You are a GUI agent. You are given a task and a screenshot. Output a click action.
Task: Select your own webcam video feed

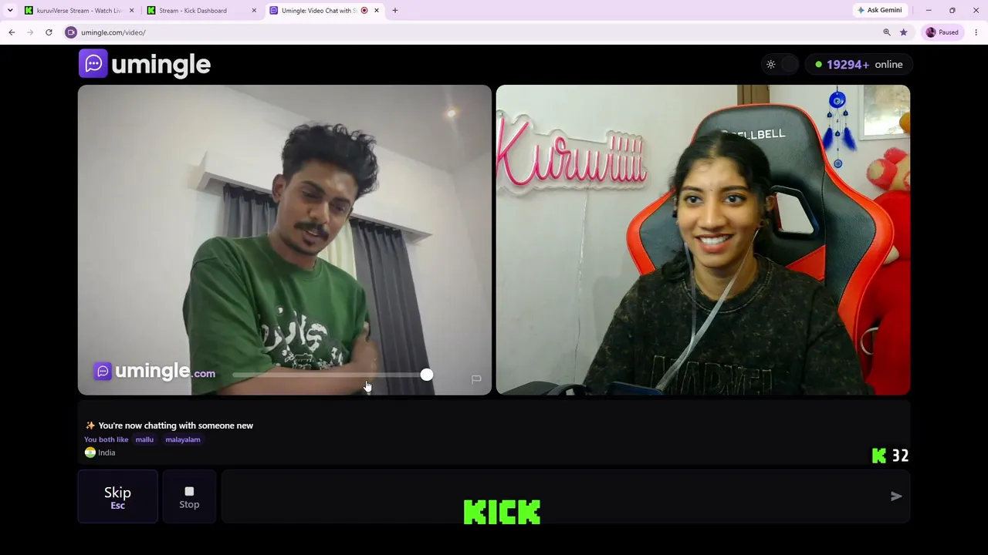(703, 240)
